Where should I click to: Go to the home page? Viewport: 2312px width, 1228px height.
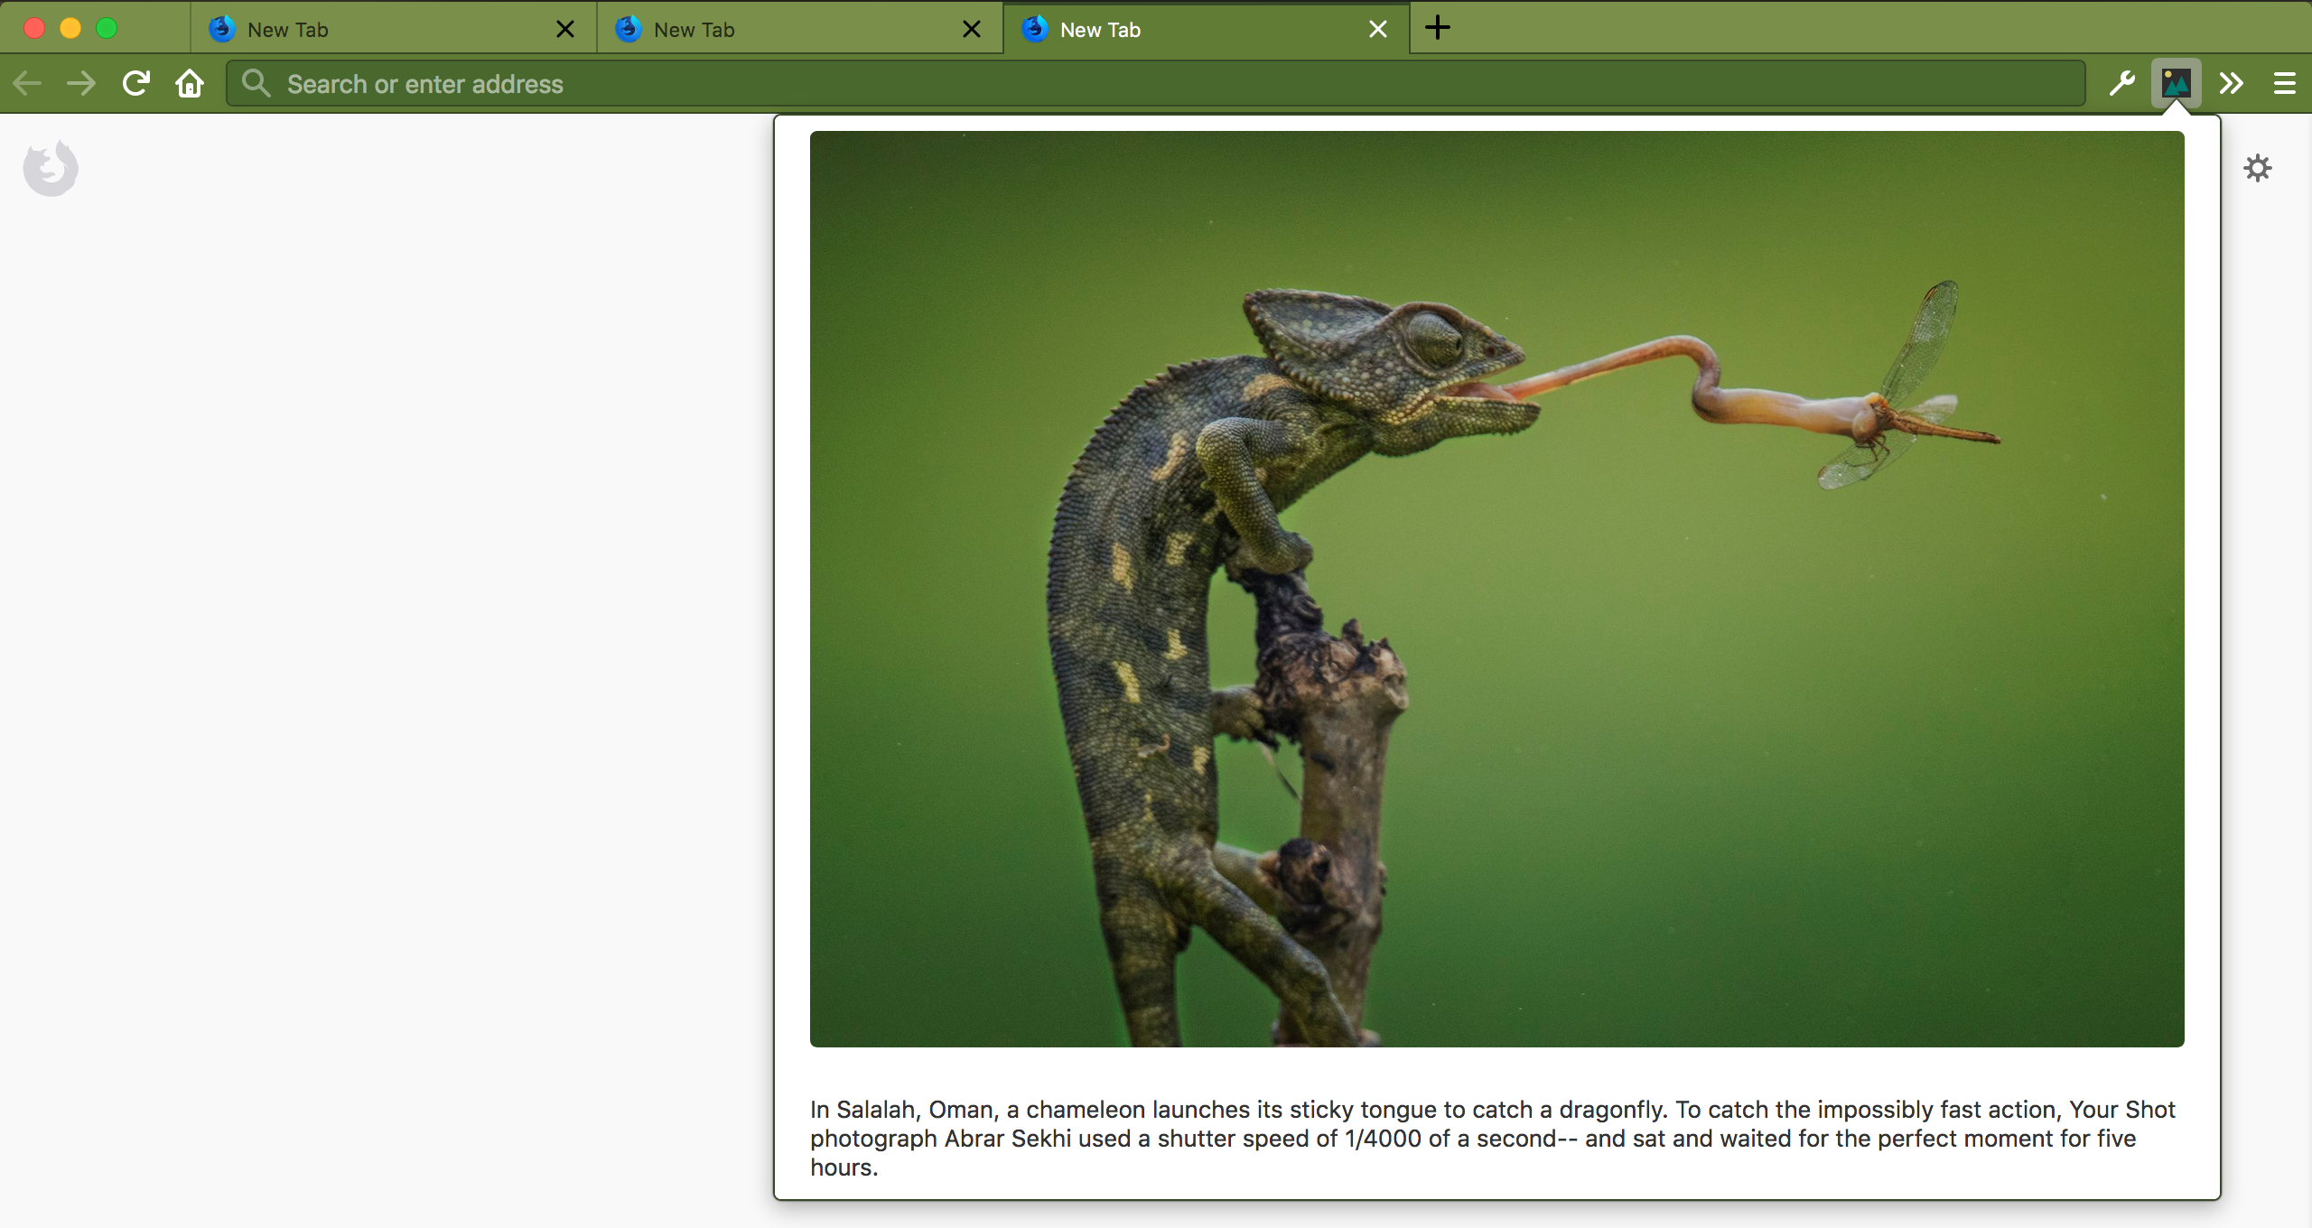pos(190,84)
